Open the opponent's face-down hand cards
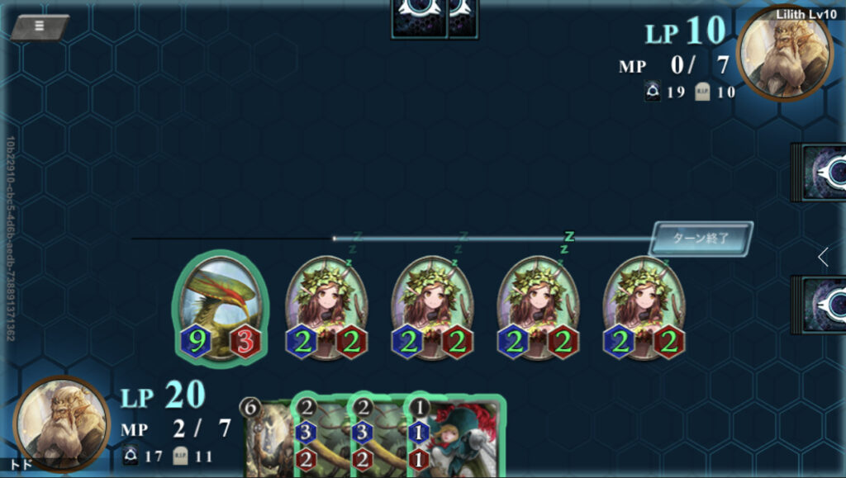The height and width of the screenshot is (478, 846). [x=435, y=19]
